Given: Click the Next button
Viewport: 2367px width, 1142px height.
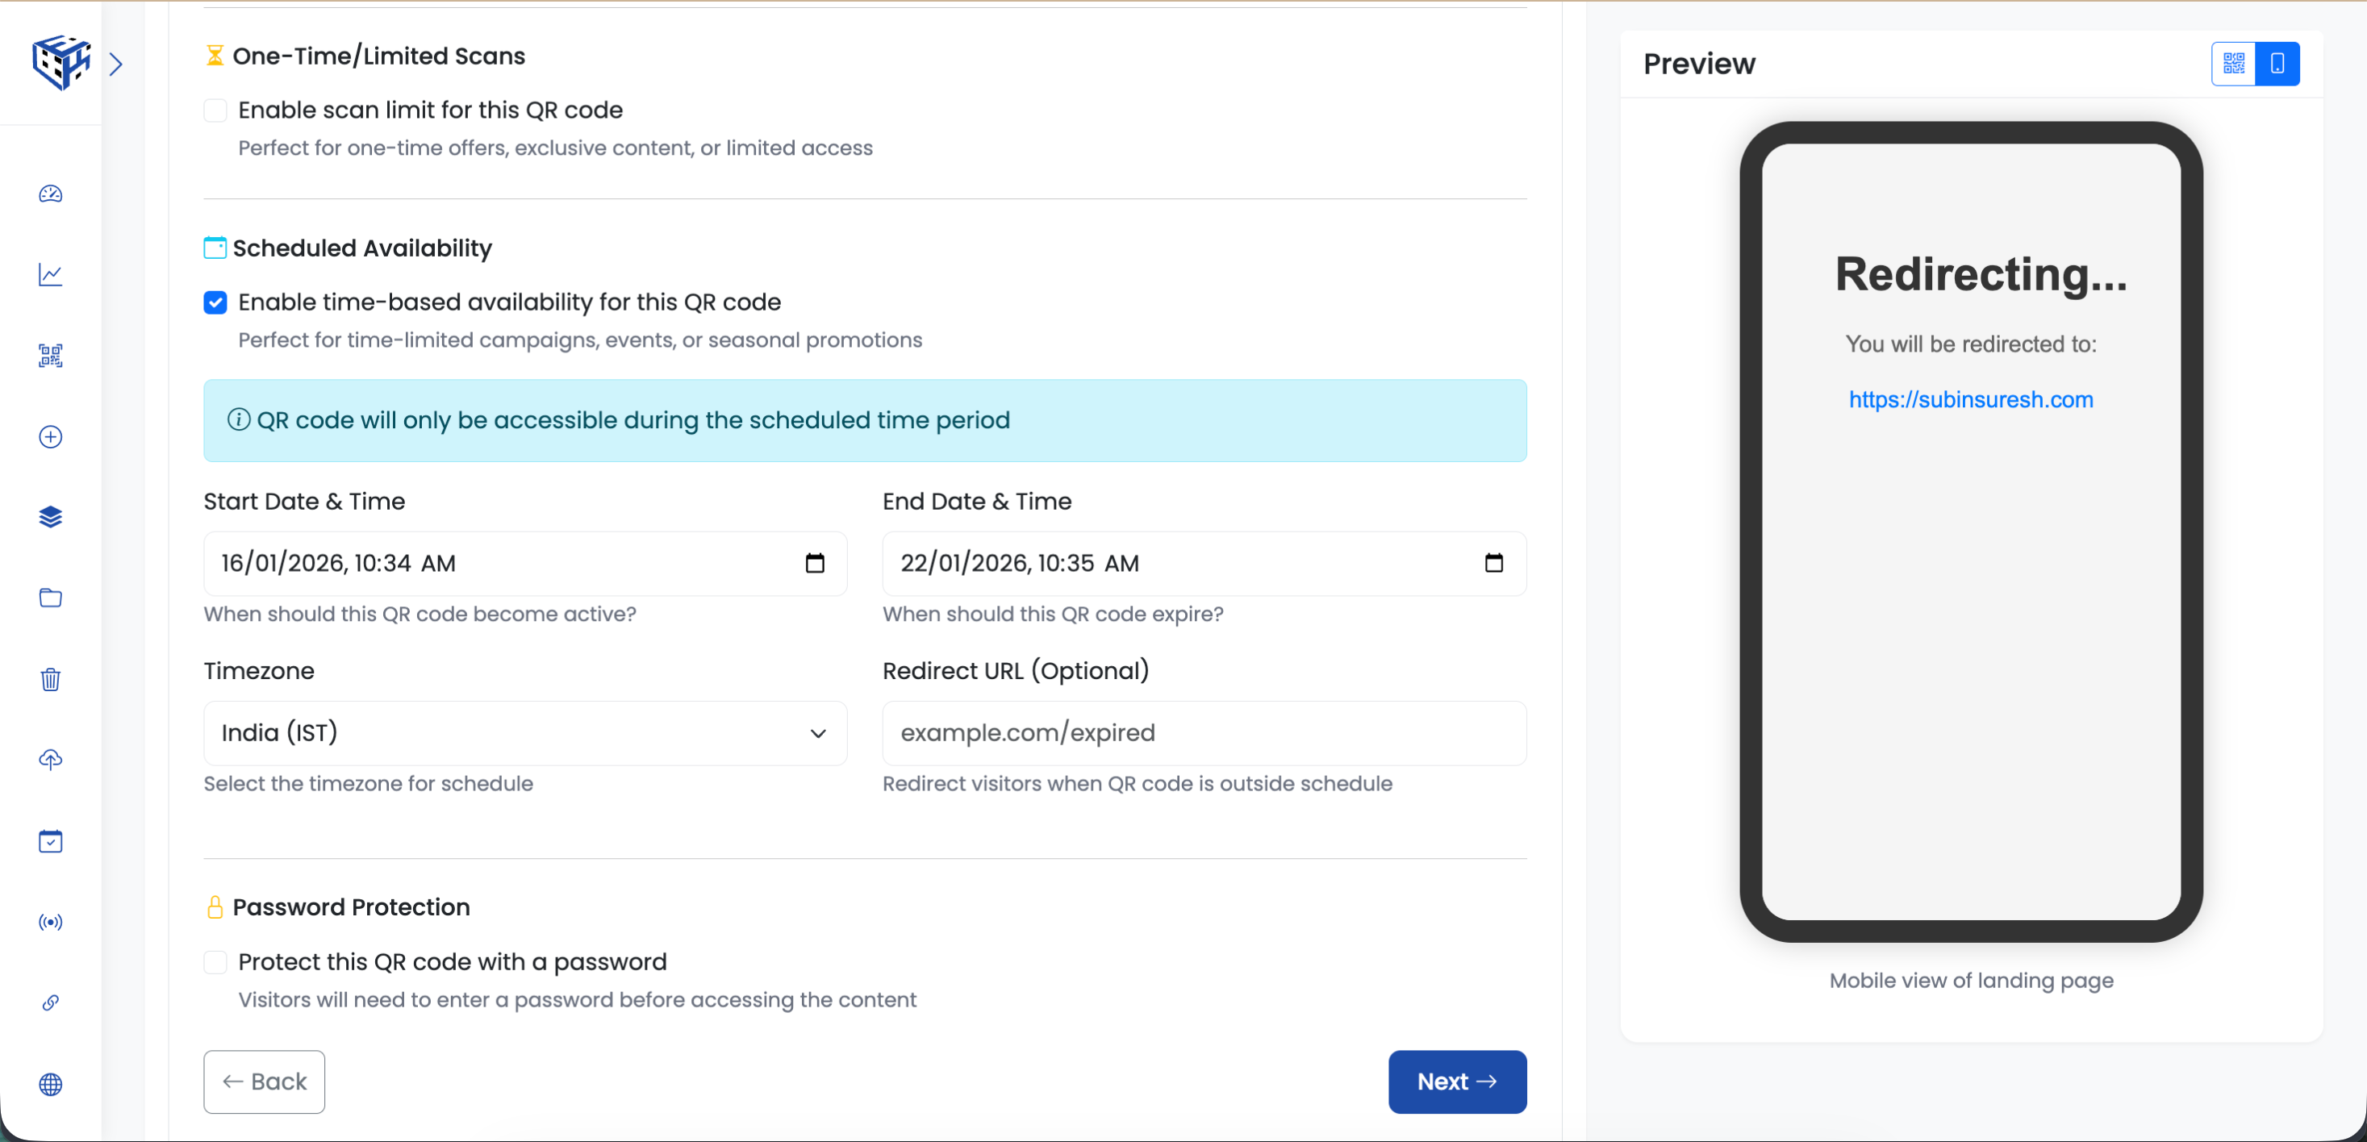Looking at the screenshot, I should [1456, 1082].
